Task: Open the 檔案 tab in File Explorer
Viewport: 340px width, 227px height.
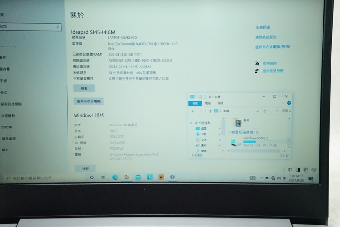Action: click(x=195, y=103)
